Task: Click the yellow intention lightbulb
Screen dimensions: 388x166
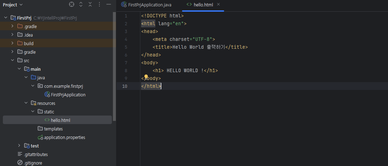Action: (146, 76)
